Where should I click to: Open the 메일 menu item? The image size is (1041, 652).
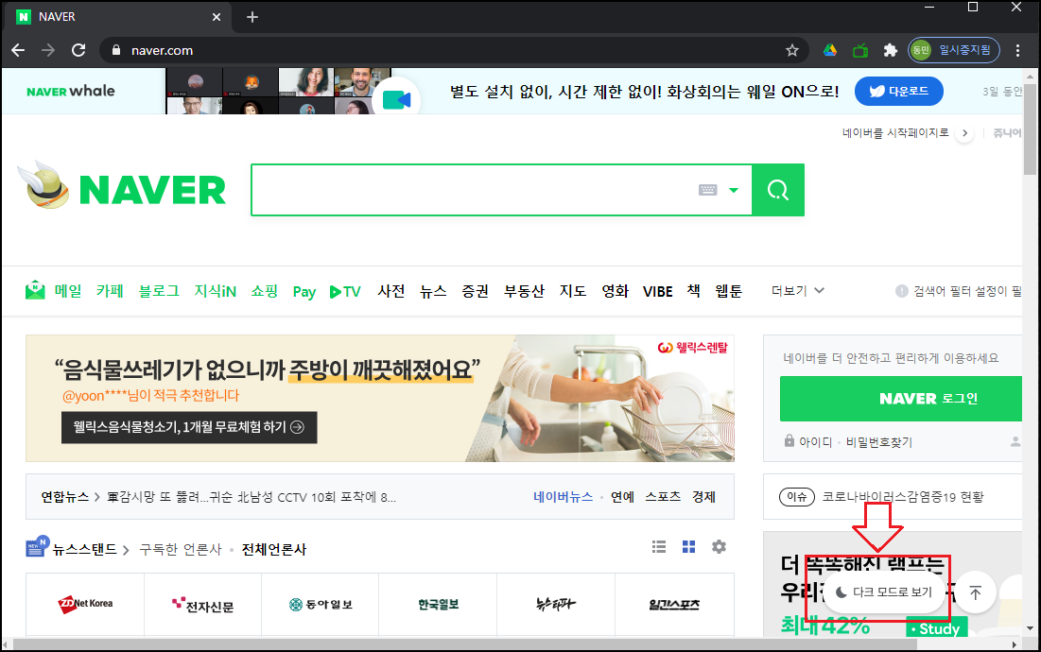point(68,291)
